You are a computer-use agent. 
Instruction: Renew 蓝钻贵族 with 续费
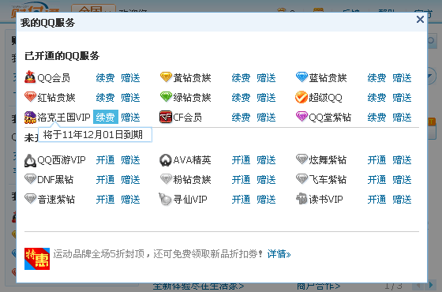tap(377, 78)
